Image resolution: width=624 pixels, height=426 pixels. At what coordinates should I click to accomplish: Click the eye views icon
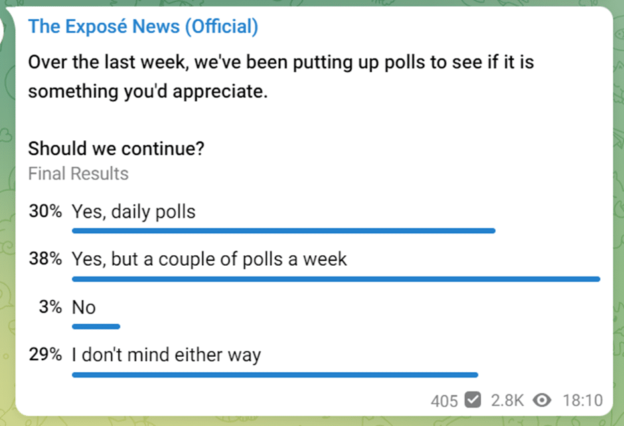click(542, 400)
